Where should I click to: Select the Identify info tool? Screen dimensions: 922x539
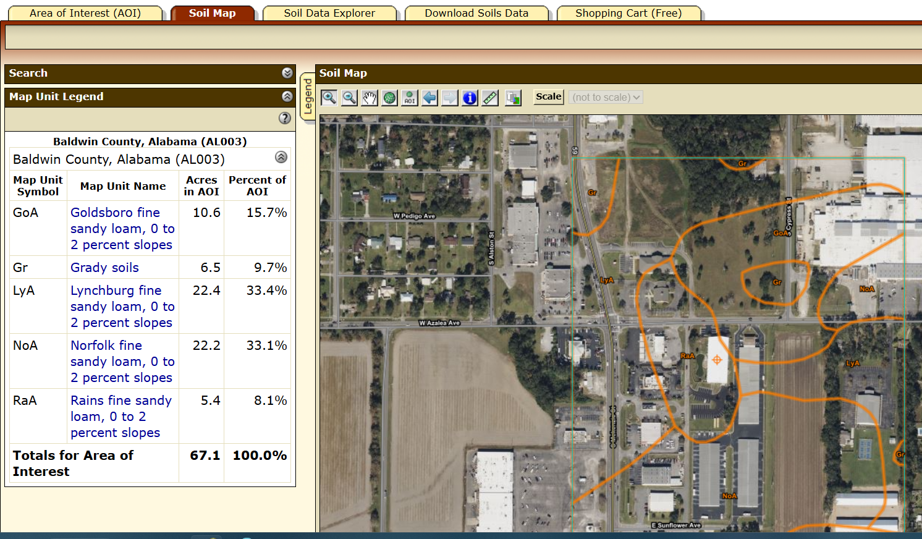pyautogui.click(x=470, y=98)
